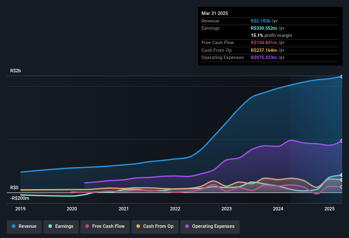Toggle the Earnings legend button
This screenshot has width=349, height=238.
point(61,227)
